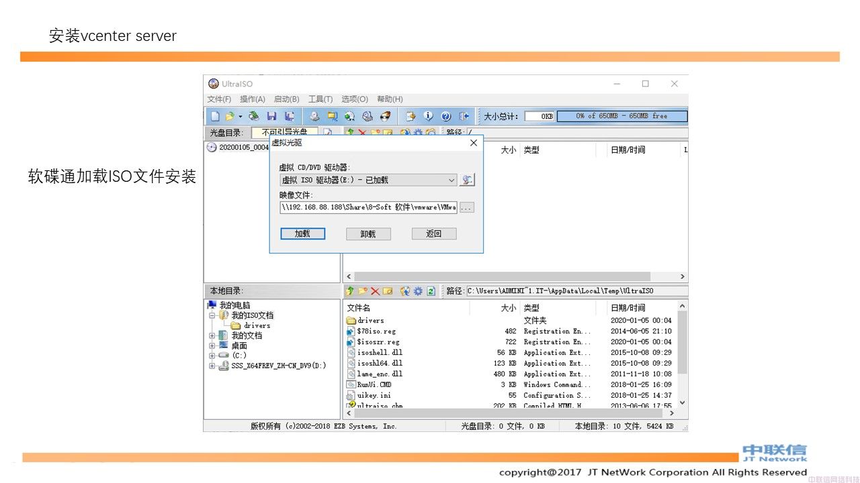The width and height of the screenshot is (860, 483).
Task: Open the 帮助(H) menu
Action: tap(390, 99)
